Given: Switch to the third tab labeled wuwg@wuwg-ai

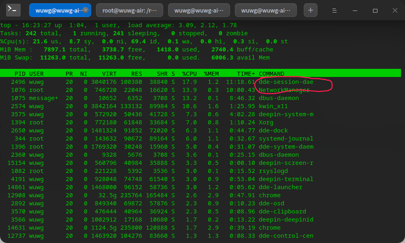Looking at the screenshot, I should [x=199, y=11].
